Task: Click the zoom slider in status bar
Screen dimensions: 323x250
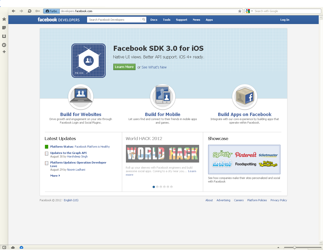Action: point(303,248)
